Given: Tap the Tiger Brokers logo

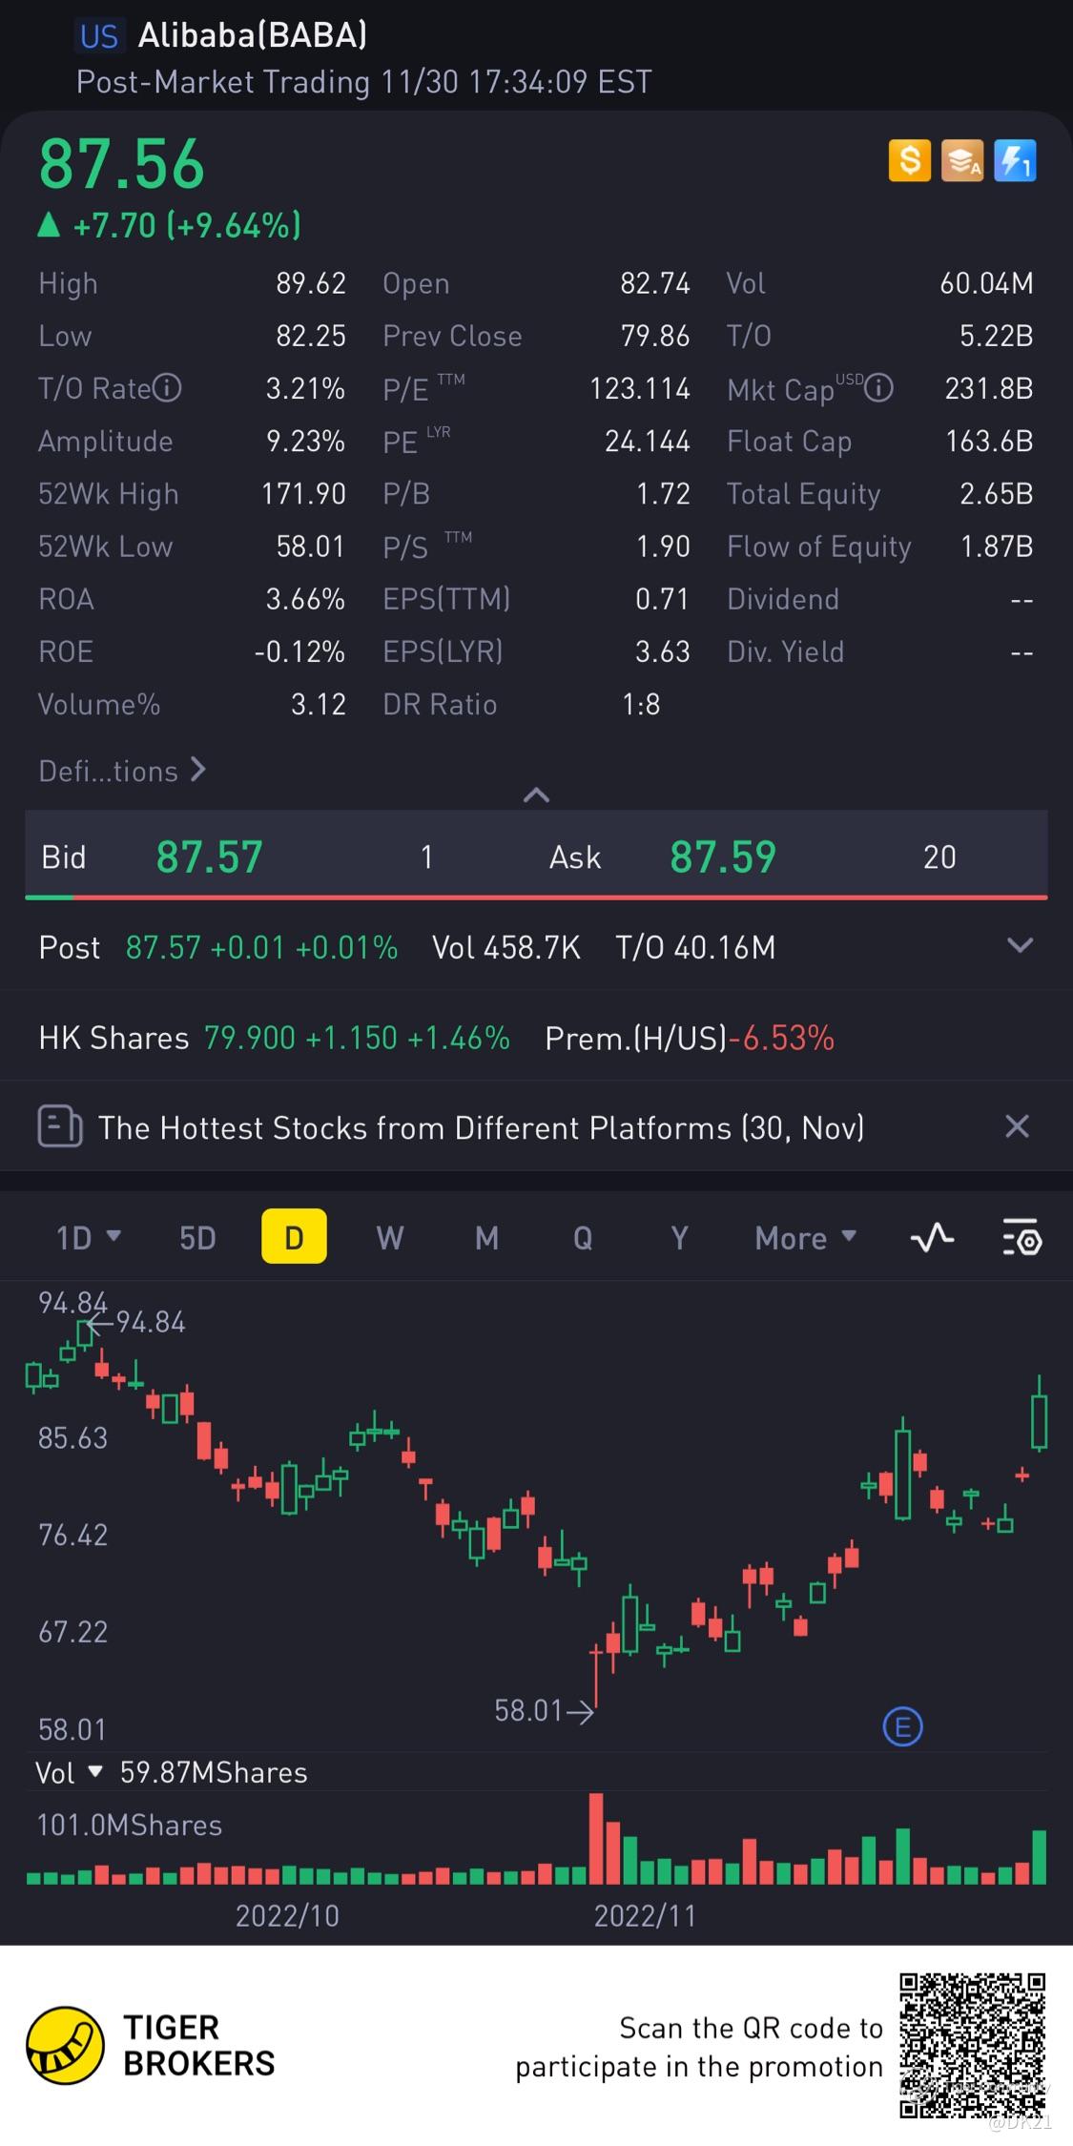Looking at the screenshot, I should [x=65, y=2045].
